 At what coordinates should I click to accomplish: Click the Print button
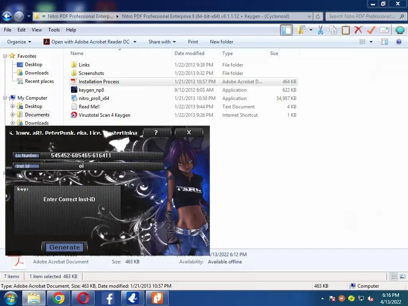coord(193,42)
